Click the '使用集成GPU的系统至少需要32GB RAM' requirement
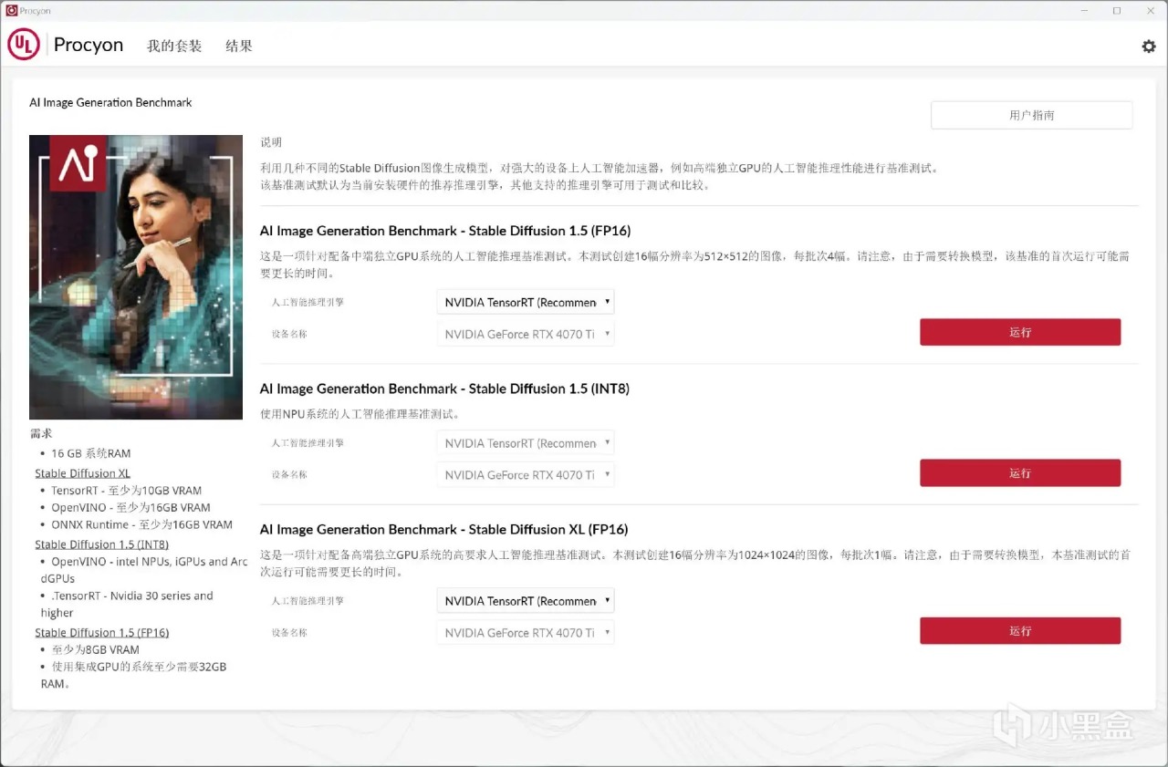This screenshot has height=767, width=1168. click(x=133, y=675)
